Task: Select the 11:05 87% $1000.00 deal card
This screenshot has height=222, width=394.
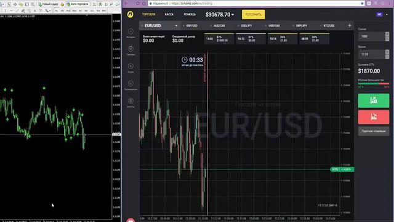Action: pos(219,39)
